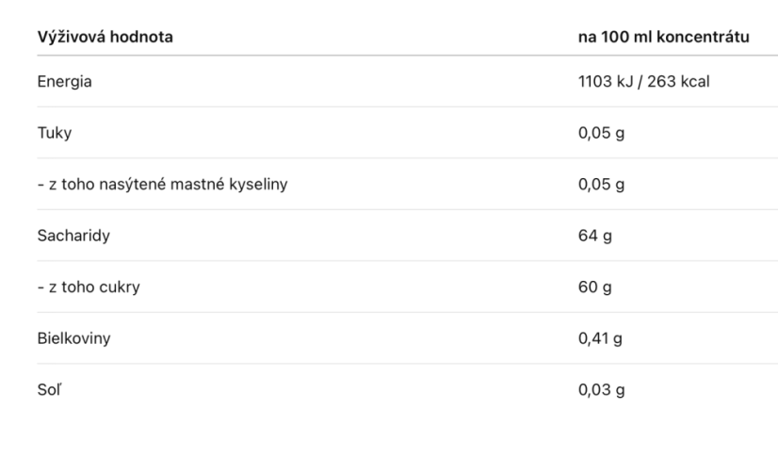The image size is (778, 459).
Task: Click the na 100 ml koncentrátu header
Action: tap(663, 37)
